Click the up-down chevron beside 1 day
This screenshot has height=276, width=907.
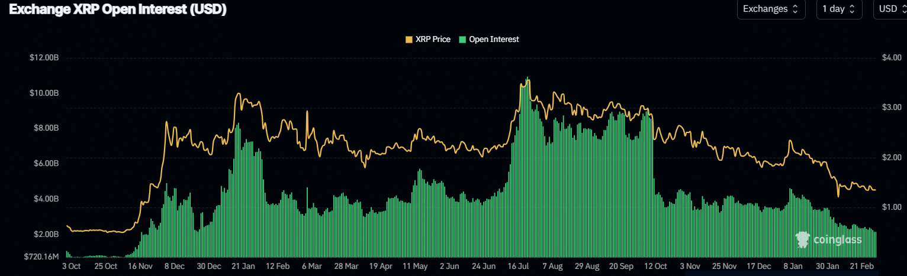click(852, 9)
